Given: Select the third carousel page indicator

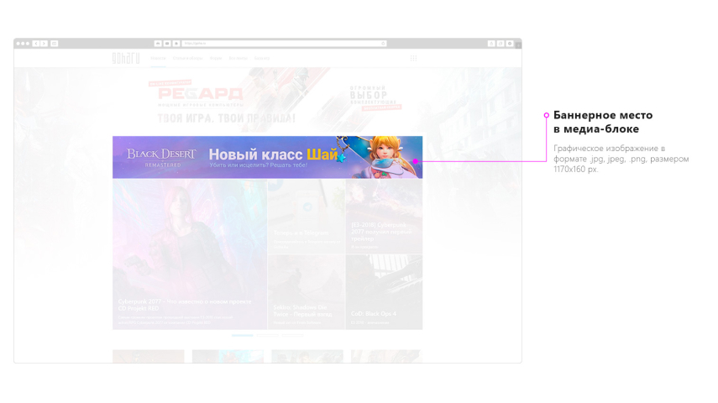Looking at the screenshot, I should 292,335.
